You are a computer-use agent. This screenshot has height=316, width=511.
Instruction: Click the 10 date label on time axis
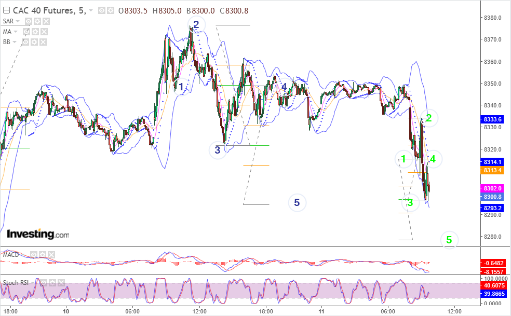click(66, 311)
